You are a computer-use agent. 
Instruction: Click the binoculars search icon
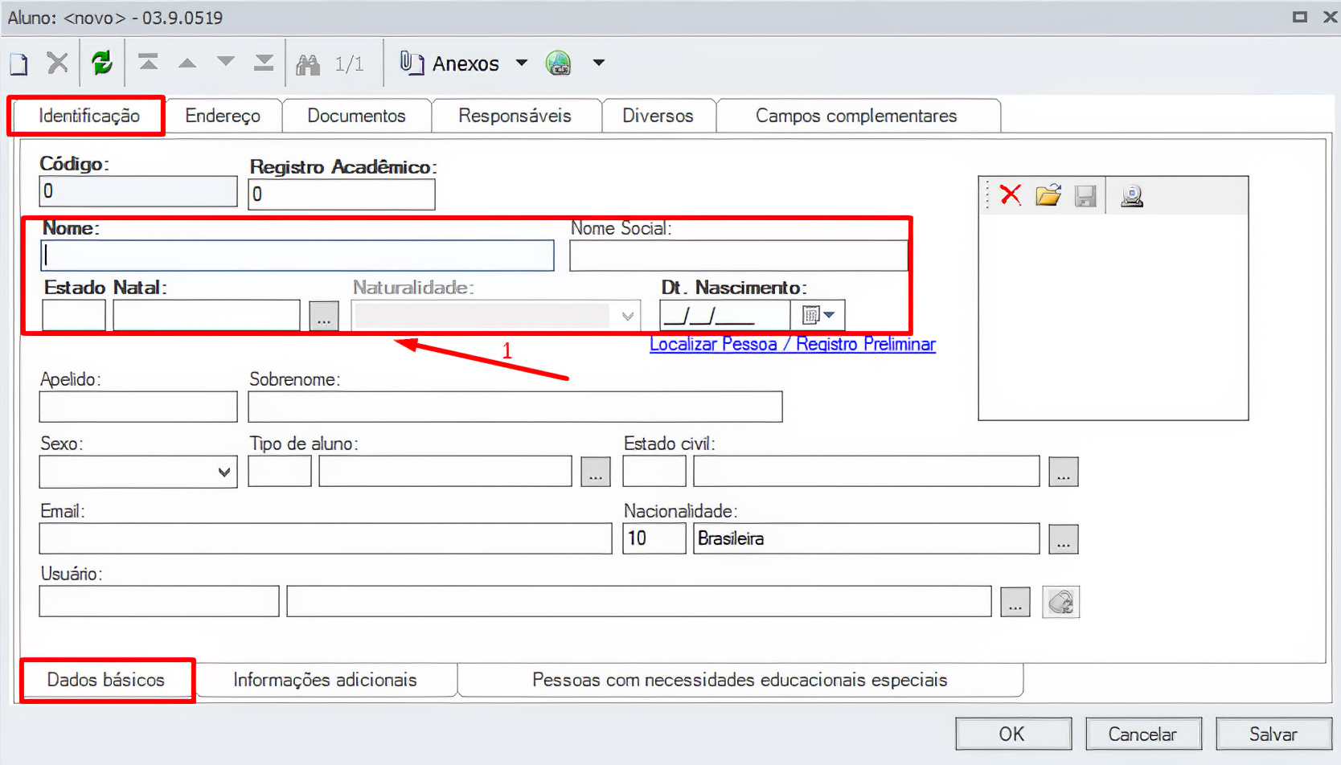pos(308,63)
